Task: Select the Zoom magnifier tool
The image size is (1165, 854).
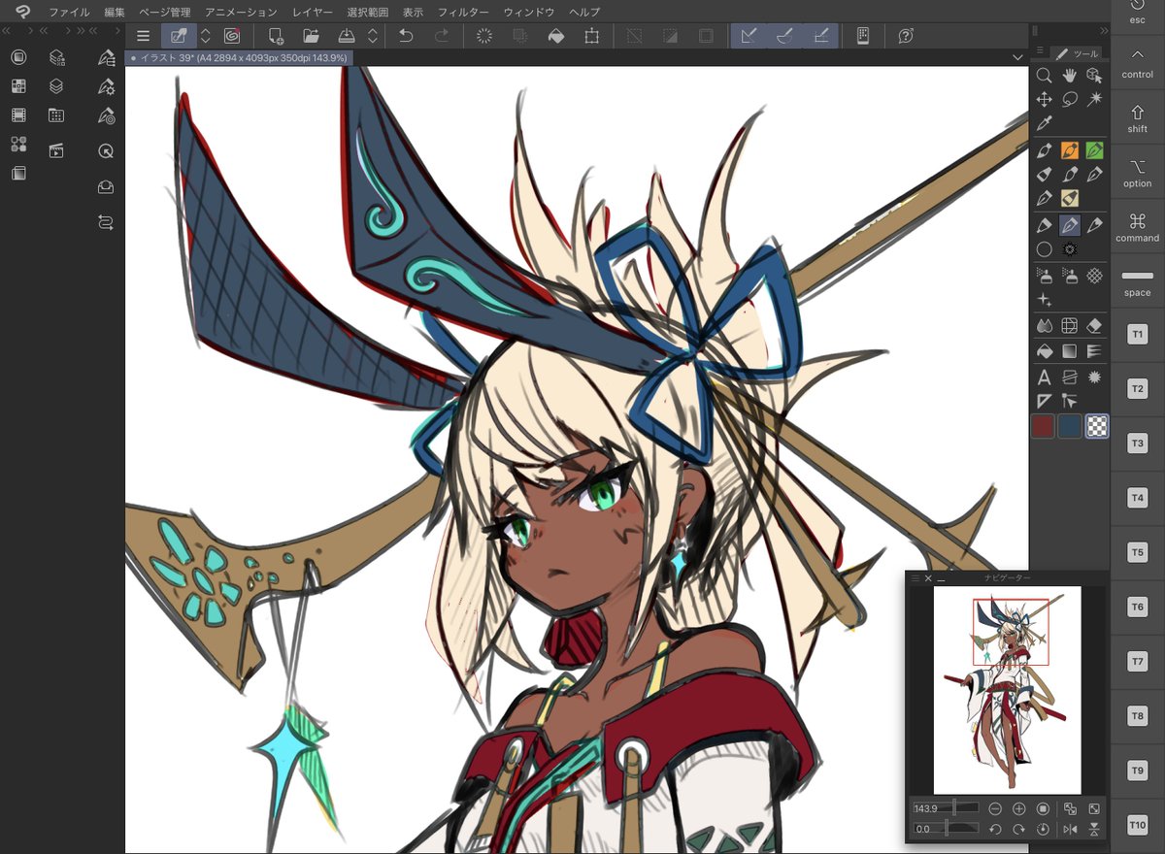Action: click(x=1044, y=75)
